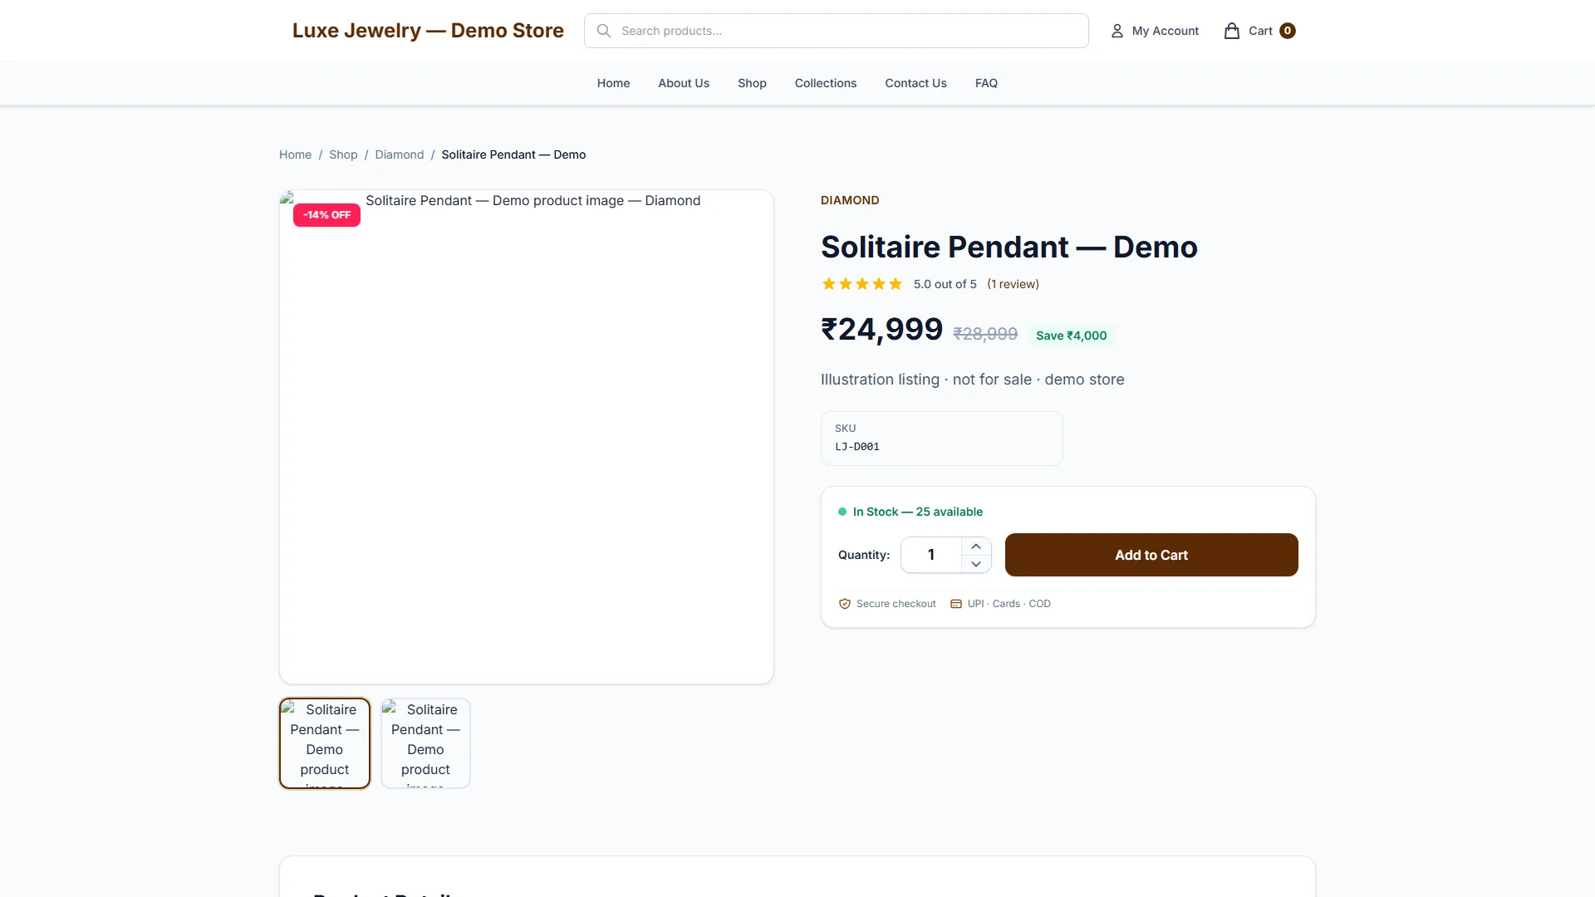This screenshot has height=897, width=1595.
Task: Click the Solitaire Pendant — Demo heading
Action: point(1009,247)
